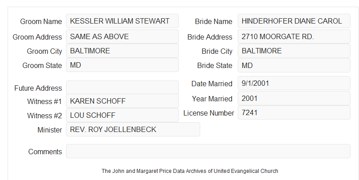Select the Witness #1 field KAREN SCHOFF

122,101
